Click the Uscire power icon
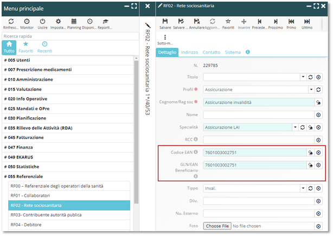 [x=42, y=21]
